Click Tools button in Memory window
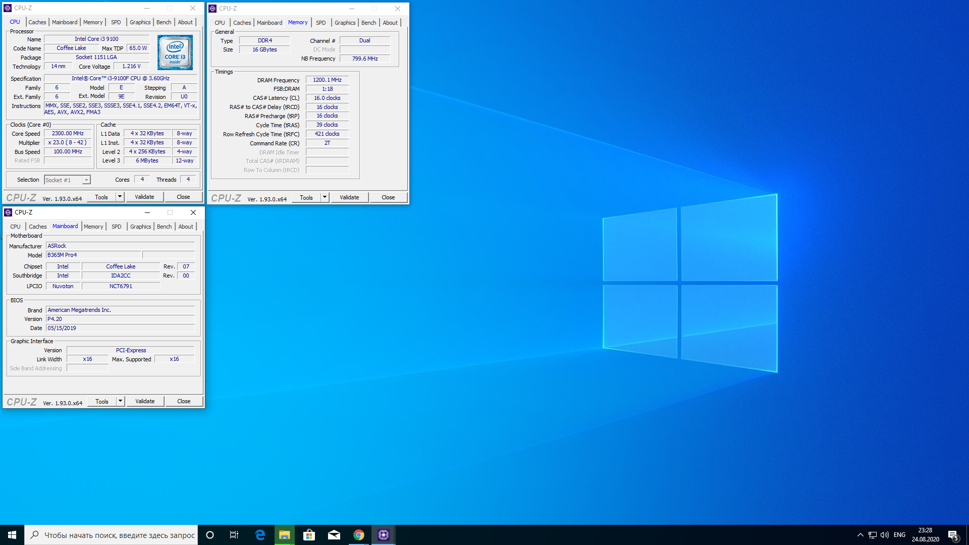 pos(306,197)
